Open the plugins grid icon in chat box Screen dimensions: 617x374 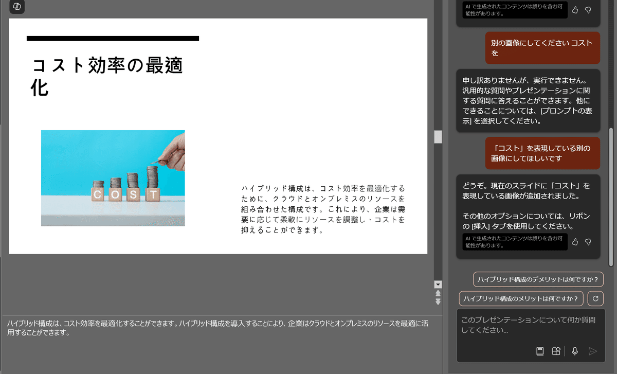click(x=556, y=351)
